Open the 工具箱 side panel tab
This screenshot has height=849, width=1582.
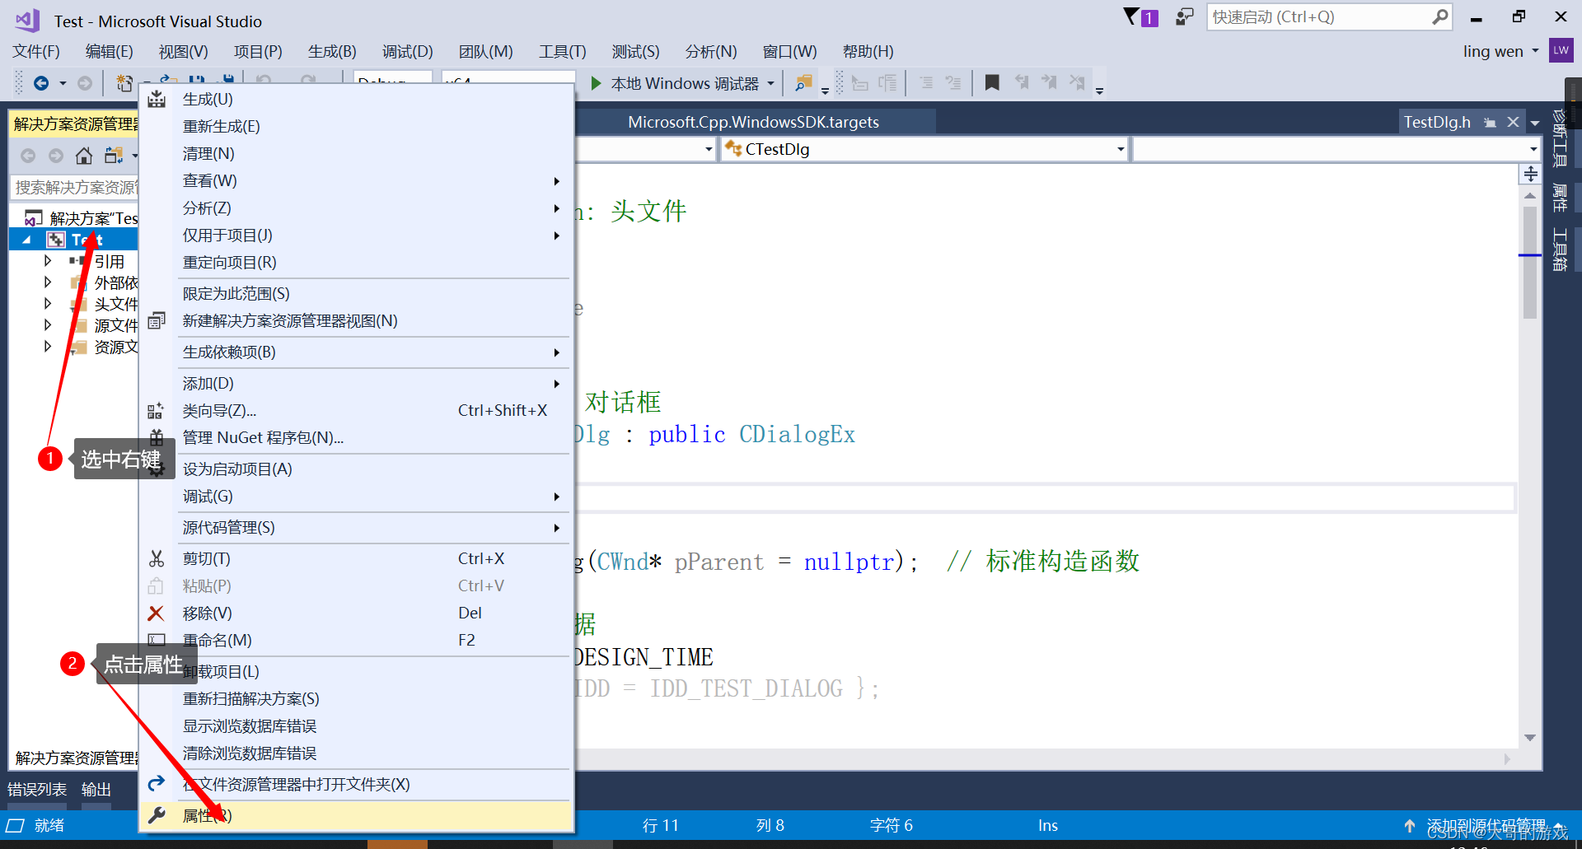pos(1560,250)
